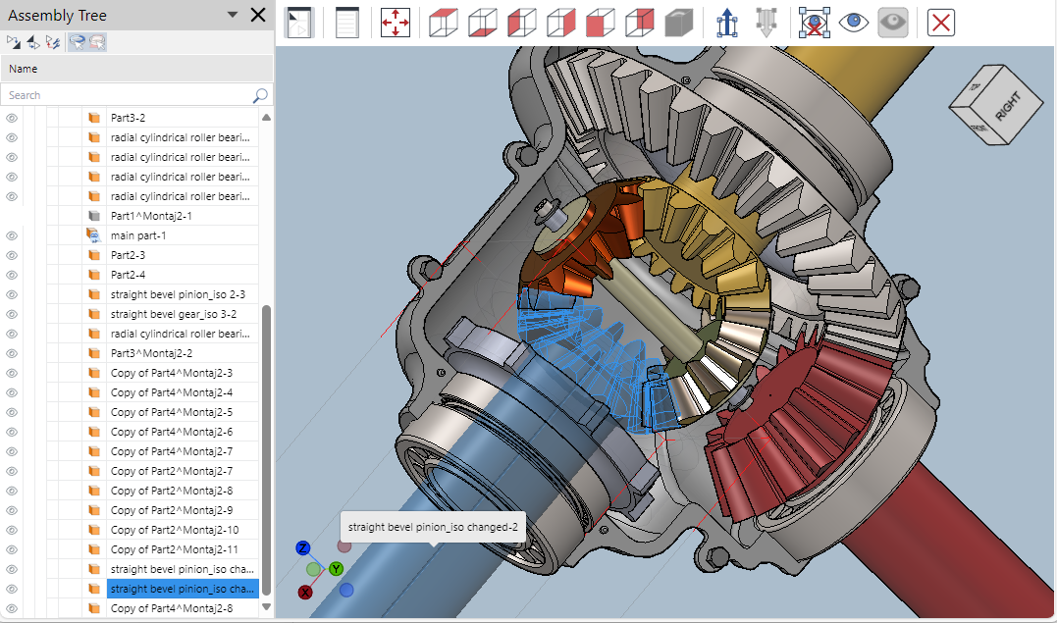Select Part2-3 row in the tree
Image resolution: width=1057 pixels, height=623 pixels.
pyautogui.click(x=183, y=255)
